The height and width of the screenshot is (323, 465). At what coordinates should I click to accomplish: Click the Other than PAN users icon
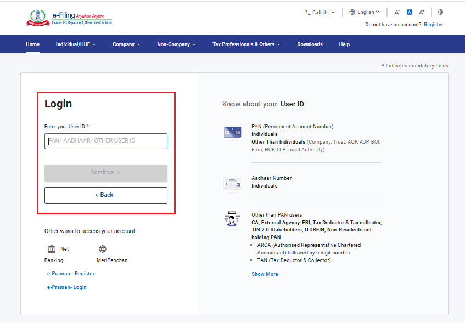click(232, 219)
